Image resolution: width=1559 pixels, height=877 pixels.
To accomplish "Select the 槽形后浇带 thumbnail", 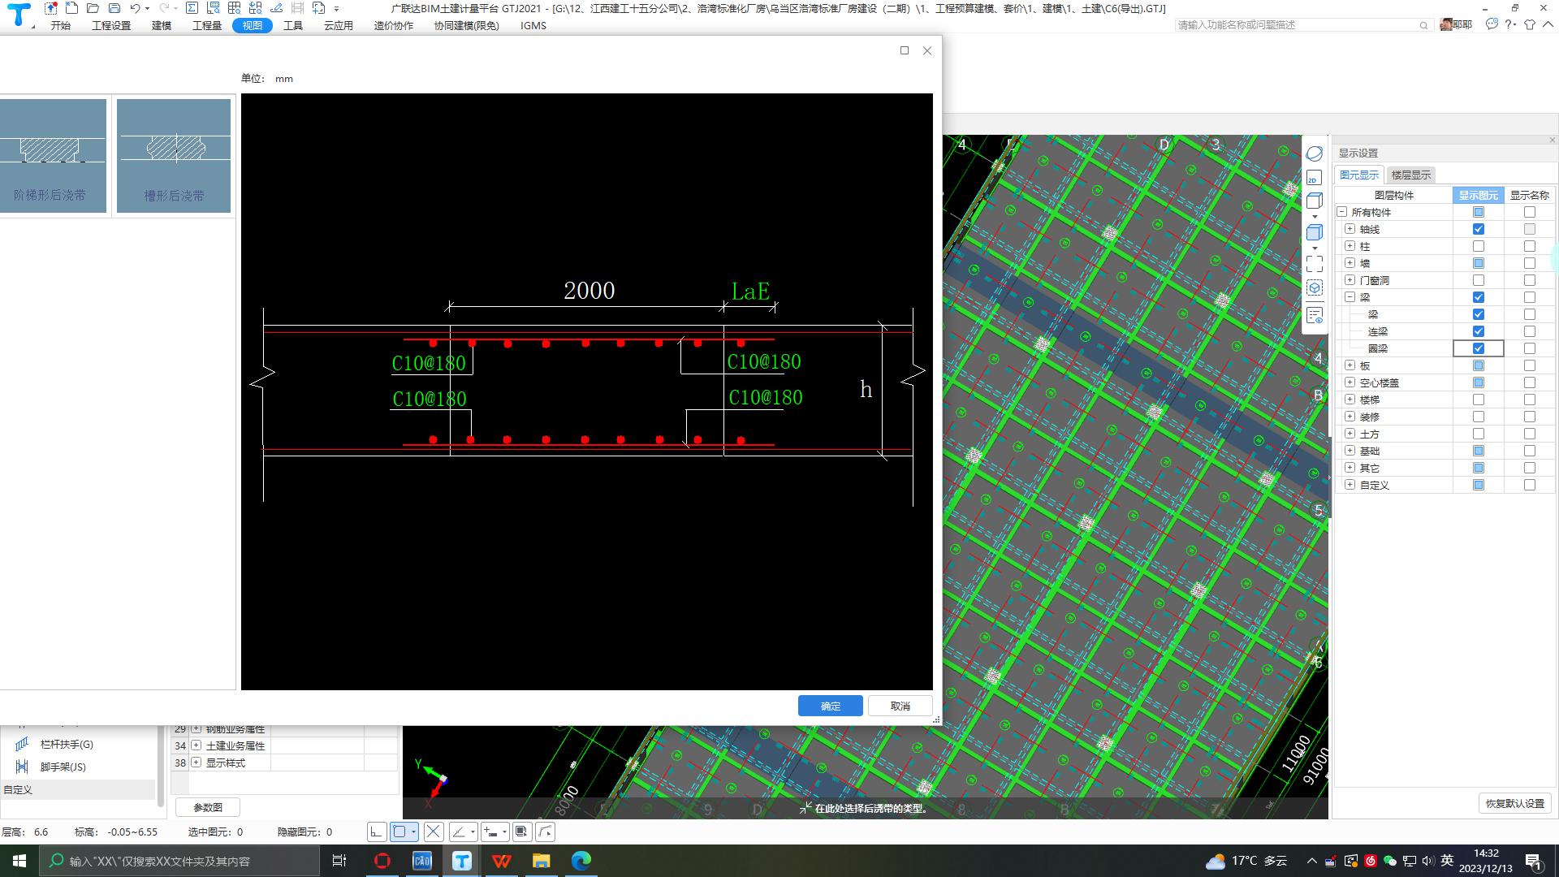I will click(x=174, y=156).
